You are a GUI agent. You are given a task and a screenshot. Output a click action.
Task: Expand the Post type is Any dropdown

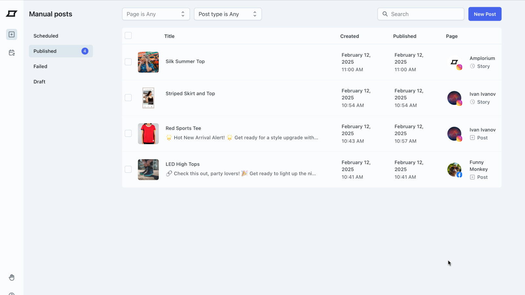[228, 14]
